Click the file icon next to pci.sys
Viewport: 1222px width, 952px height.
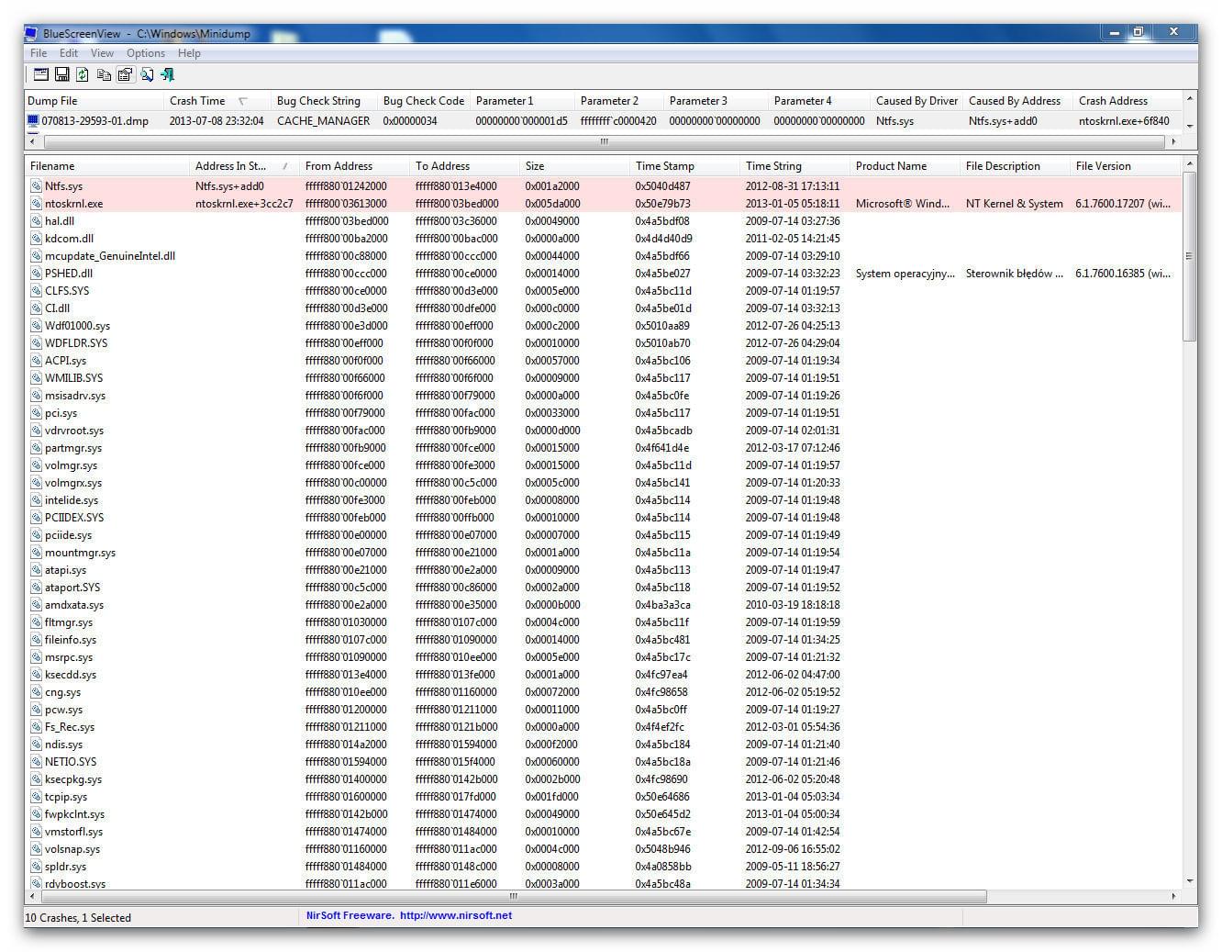[x=36, y=413]
